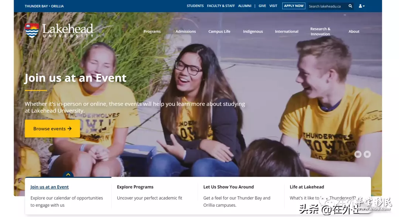
Task: Collapse the panel with the up chevron
Action: [x=68, y=174]
